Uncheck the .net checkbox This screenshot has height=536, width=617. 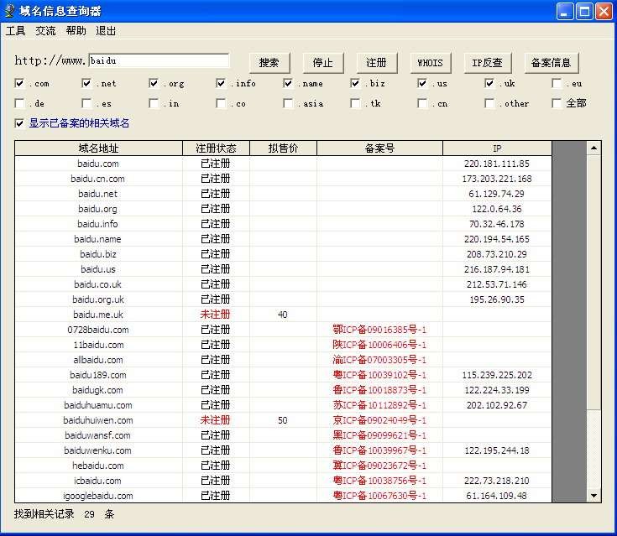point(86,83)
